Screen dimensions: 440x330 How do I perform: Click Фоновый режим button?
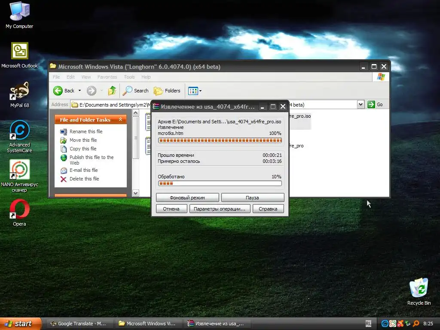187,198
